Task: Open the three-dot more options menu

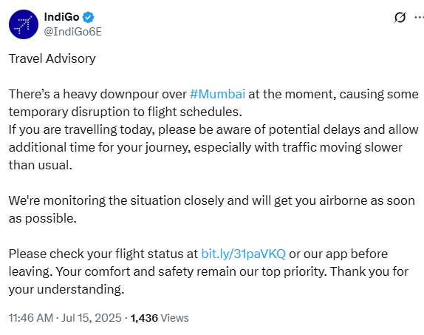Action: pos(419,17)
